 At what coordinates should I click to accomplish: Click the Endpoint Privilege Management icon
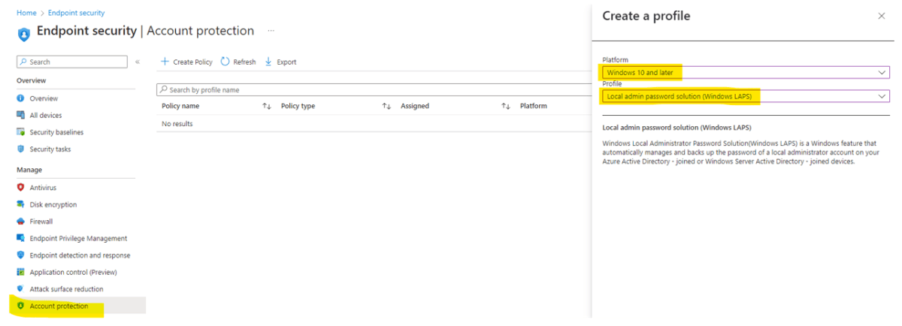pos(21,238)
